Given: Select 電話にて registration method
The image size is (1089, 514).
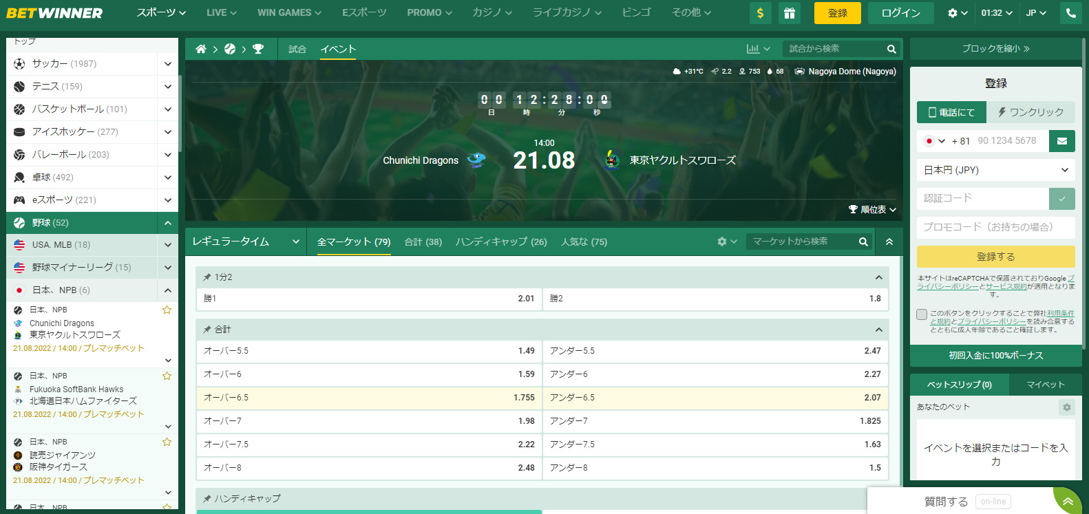Looking at the screenshot, I should 951,112.
